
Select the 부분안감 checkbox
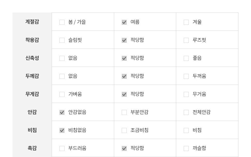click(124, 112)
